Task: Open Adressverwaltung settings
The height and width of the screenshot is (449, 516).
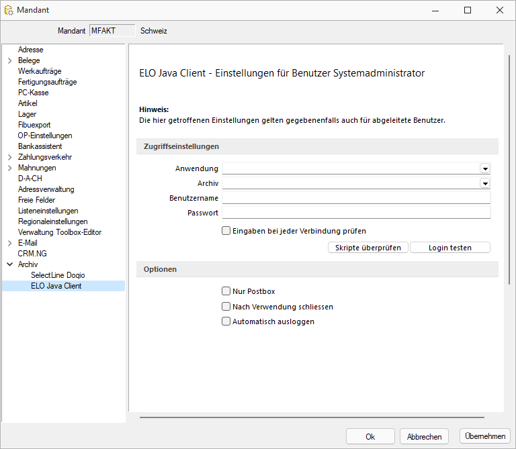Action: coord(46,189)
